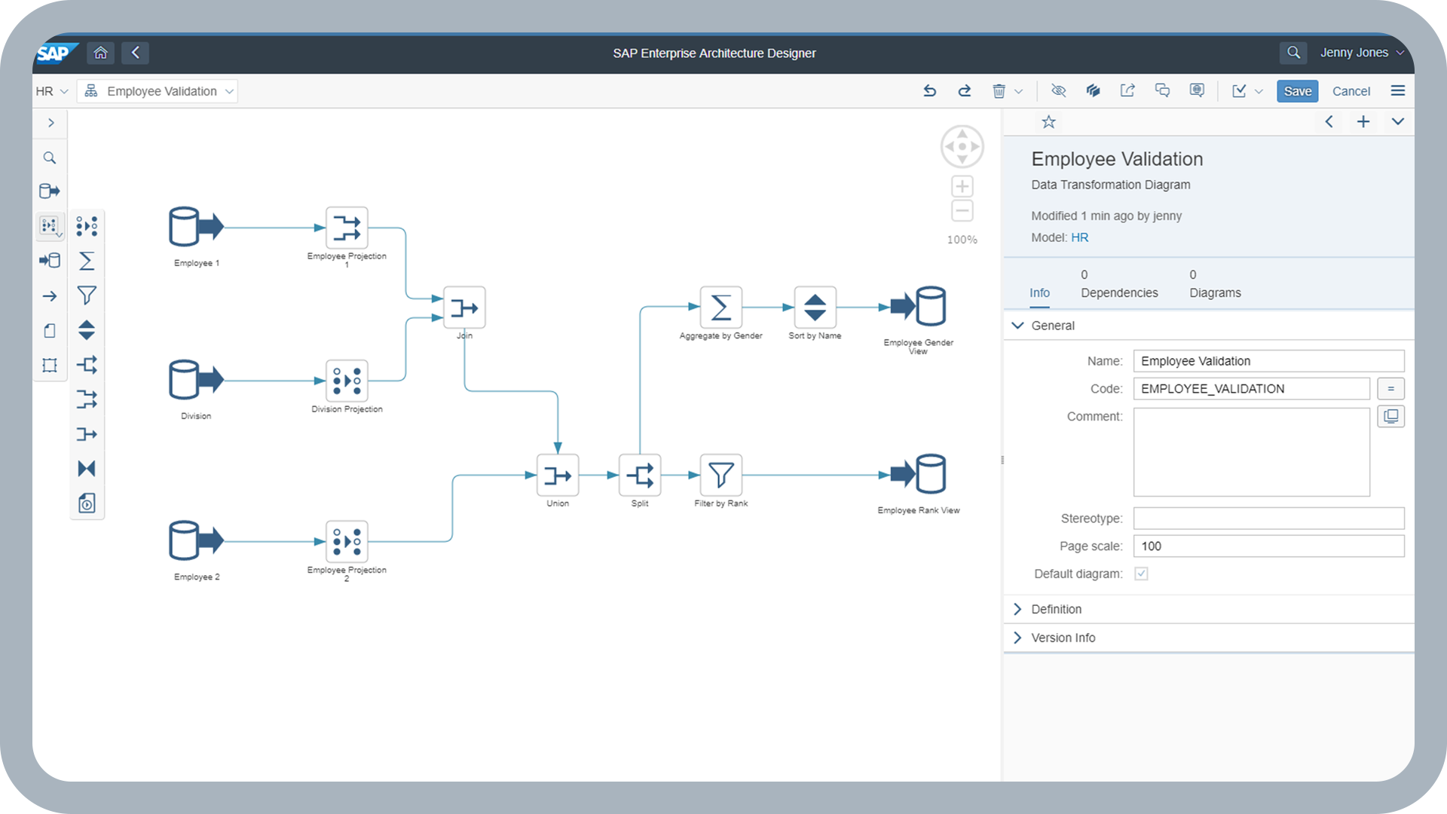Screen dimensions: 1447x814
Task: Toggle the Default diagram checkbox
Action: click(1142, 574)
